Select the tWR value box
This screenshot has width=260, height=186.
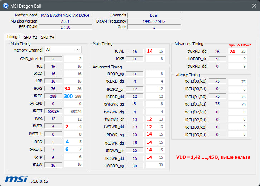tap(53, 119)
